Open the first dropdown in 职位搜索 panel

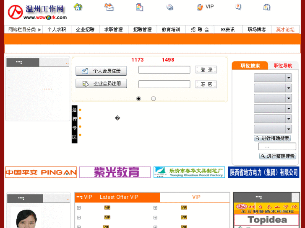[273, 78]
